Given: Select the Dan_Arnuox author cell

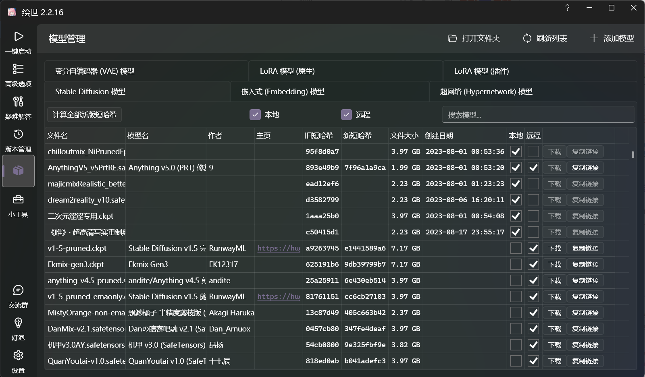Looking at the screenshot, I should pyautogui.click(x=230, y=329).
